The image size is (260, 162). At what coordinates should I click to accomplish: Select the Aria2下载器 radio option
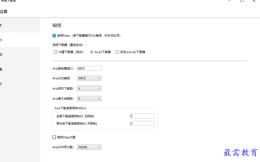coord(92,52)
